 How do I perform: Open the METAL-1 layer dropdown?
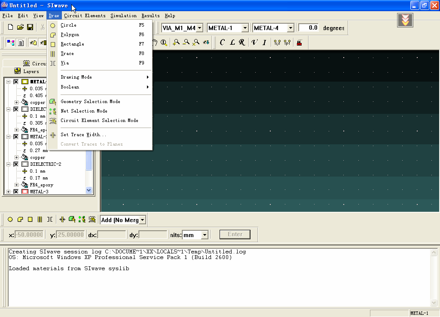[x=245, y=28]
